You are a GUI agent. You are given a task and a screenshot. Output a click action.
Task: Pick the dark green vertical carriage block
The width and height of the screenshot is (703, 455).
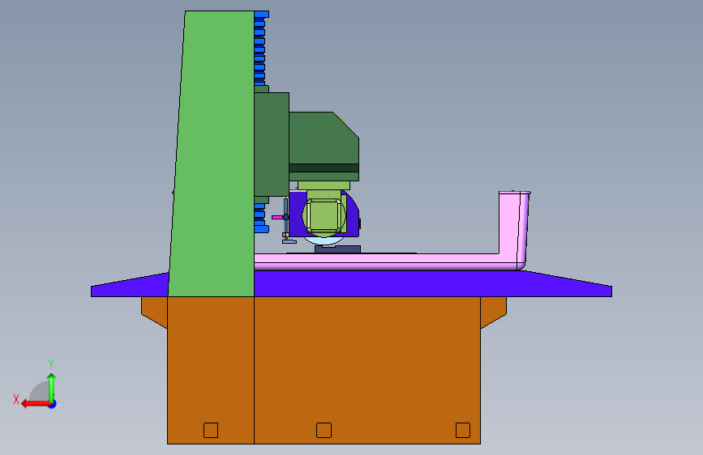pos(272,144)
